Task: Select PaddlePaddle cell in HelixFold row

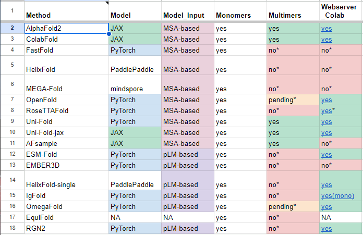Action: pos(135,65)
